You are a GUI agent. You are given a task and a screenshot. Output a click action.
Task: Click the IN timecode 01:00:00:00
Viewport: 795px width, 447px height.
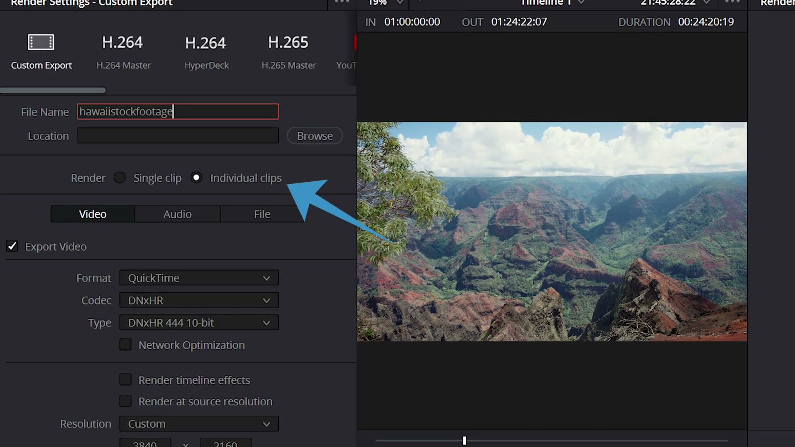tap(412, 22)
